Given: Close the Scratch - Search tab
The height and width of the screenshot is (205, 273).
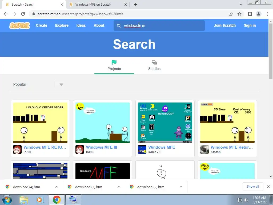Looking at the screenshot, I should coord(62,5).
